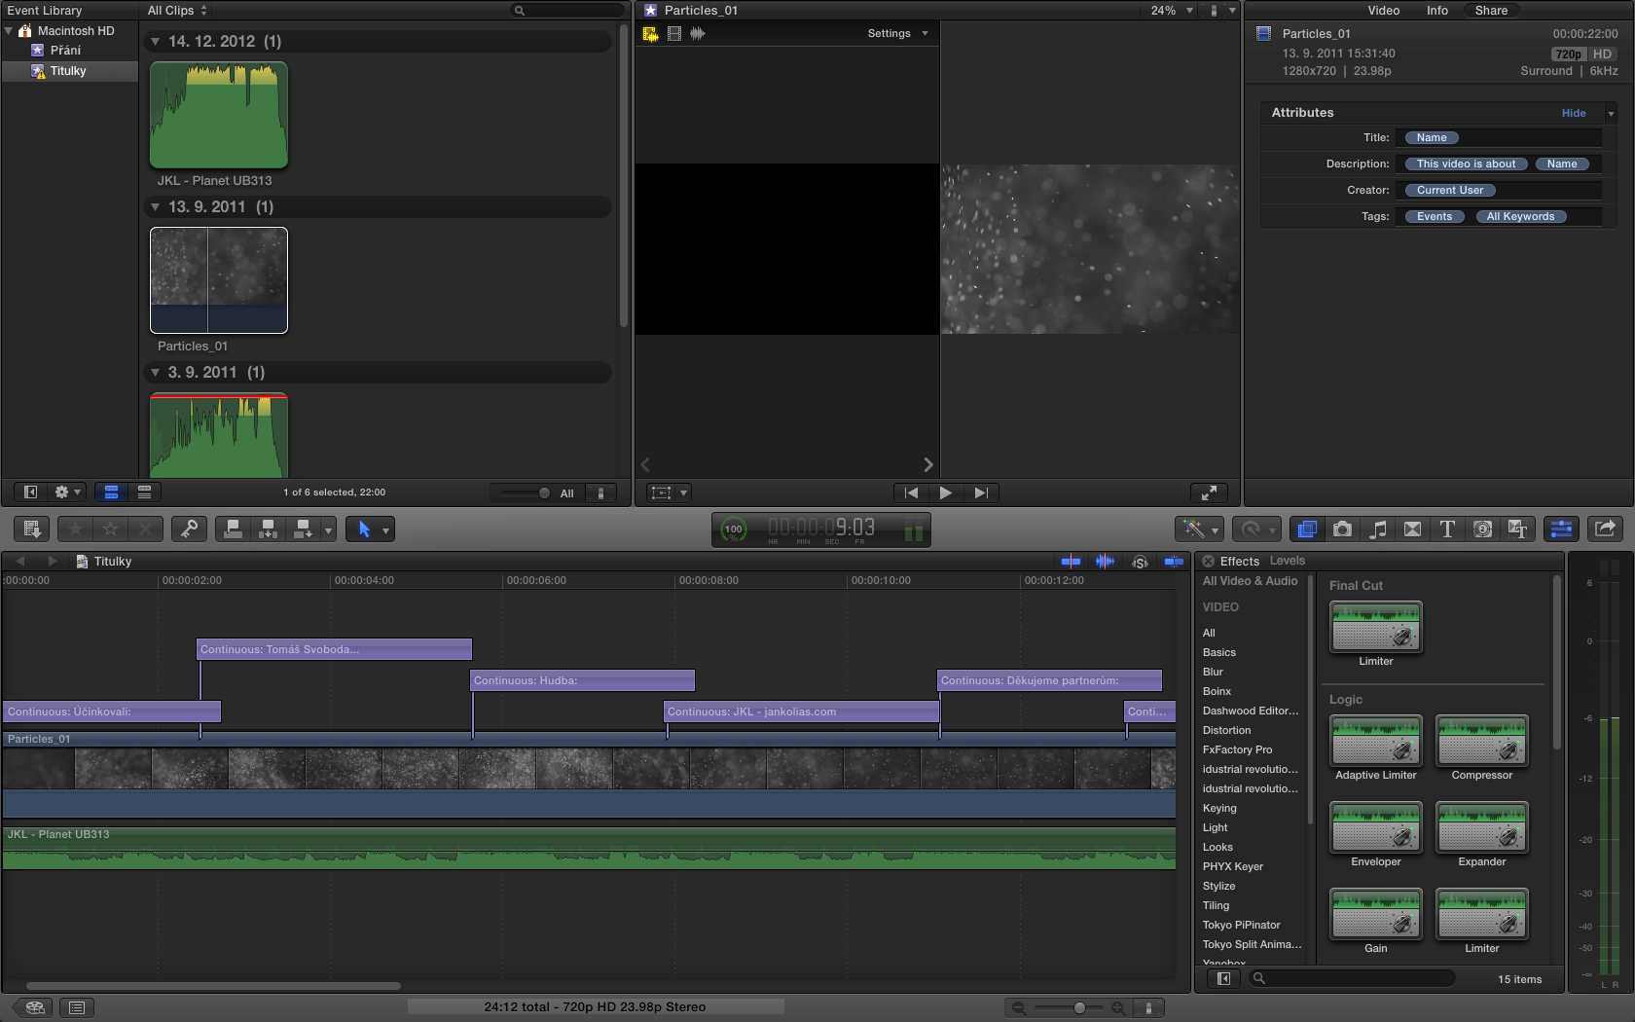1635x1022 pixels.
Task: Show the Themes browser
Action: [1517, 529]
